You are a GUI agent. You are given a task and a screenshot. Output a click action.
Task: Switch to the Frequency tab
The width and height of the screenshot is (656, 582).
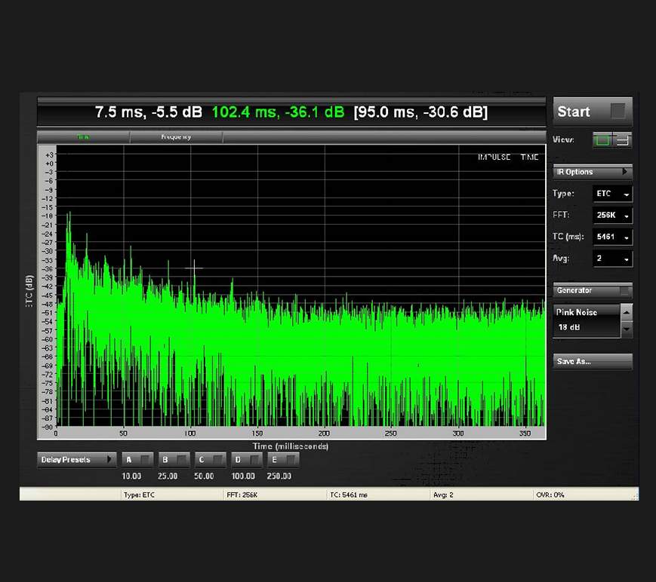[x=176, y=137]
